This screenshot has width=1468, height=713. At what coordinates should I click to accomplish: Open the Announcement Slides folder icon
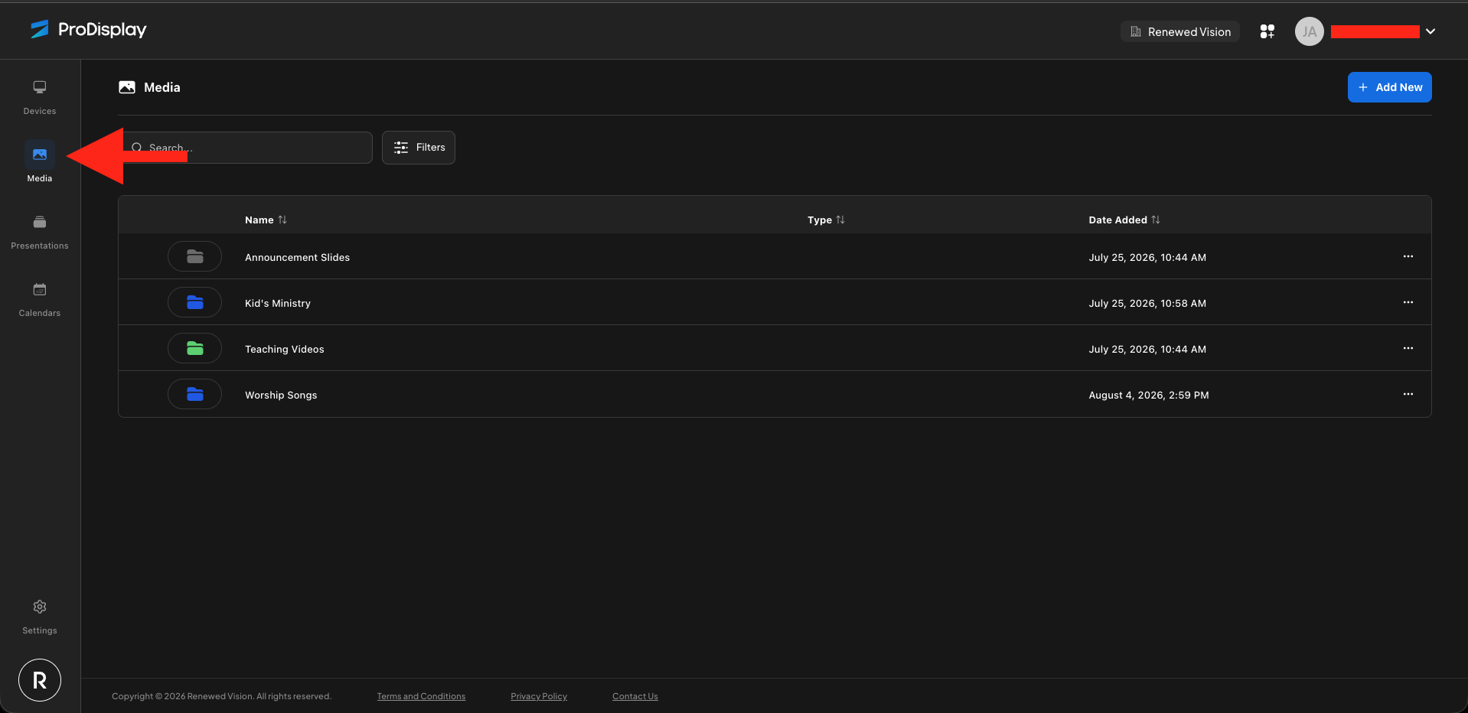pyautogui.click(x=195, y=257)
